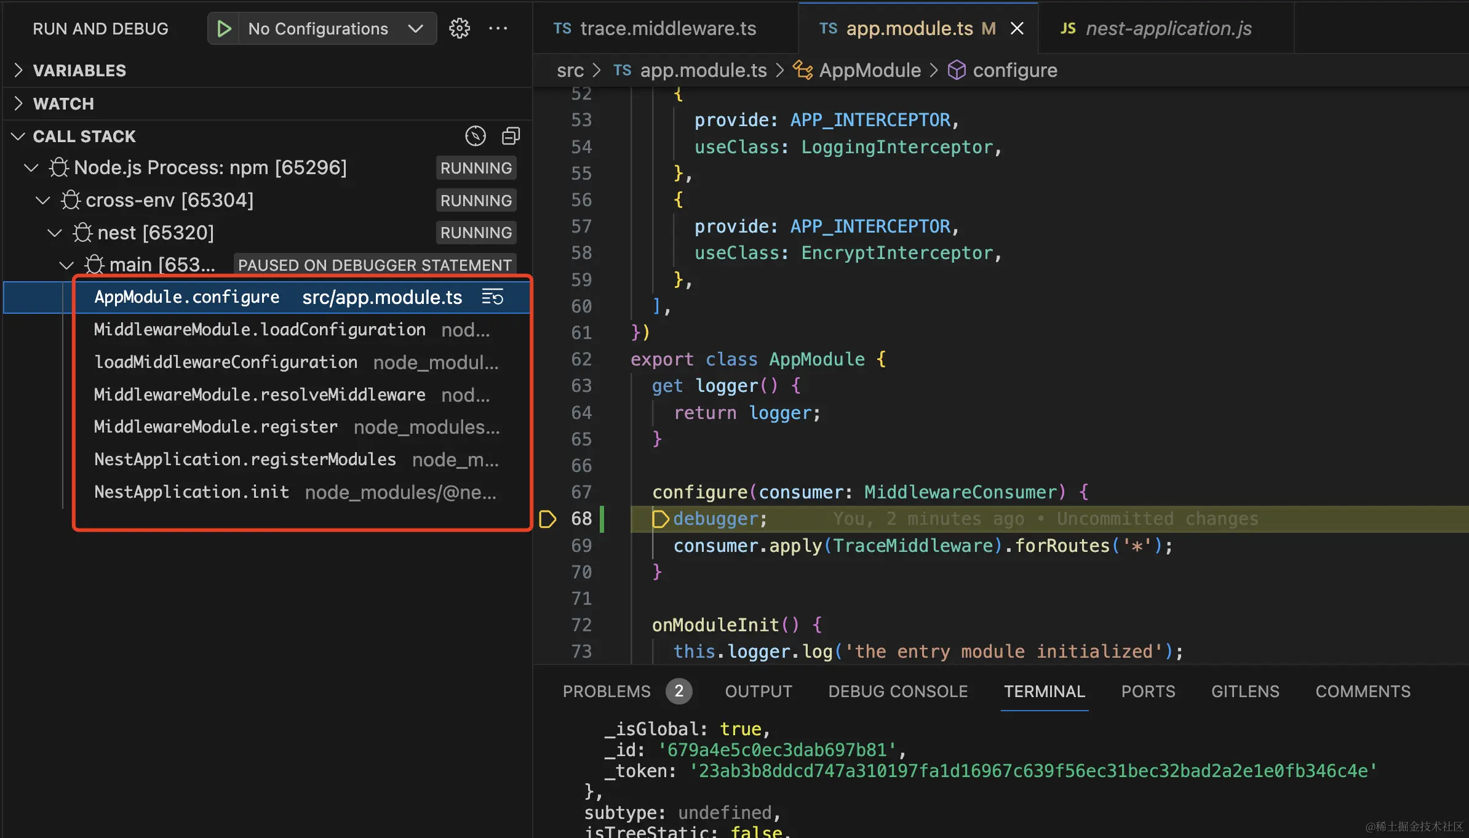Click the bug icon beside nest [65320]
Viewport: 1469px width, 838px height.
(82, 233)
